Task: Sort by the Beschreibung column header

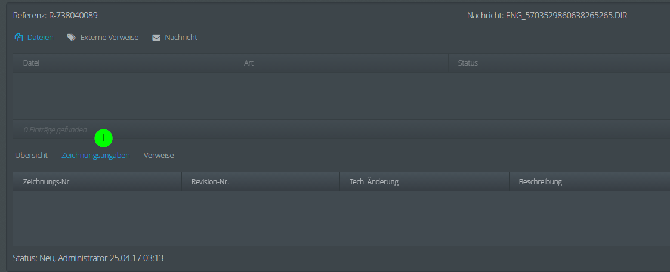Action: tap(589, 182)
